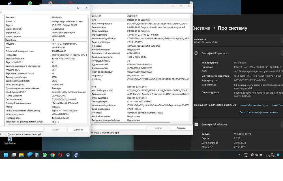Open Calculator from the taskbar
Image resolution: width=283 pixels, height=181 pixels.
click(x=37, y=155)
